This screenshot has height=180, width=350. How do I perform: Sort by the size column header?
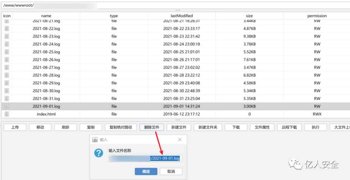249,16
